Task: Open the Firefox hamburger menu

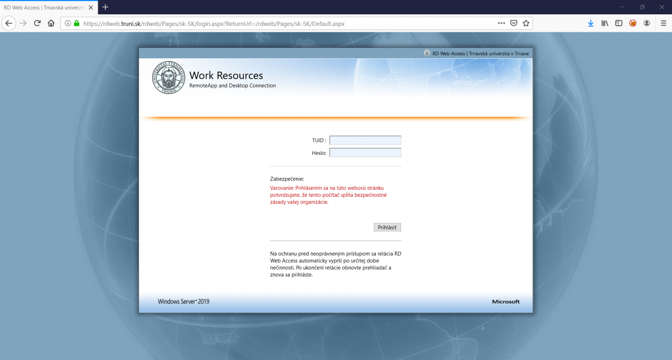Action: 664,23
